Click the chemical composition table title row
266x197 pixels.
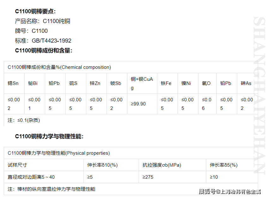point(48,67)
